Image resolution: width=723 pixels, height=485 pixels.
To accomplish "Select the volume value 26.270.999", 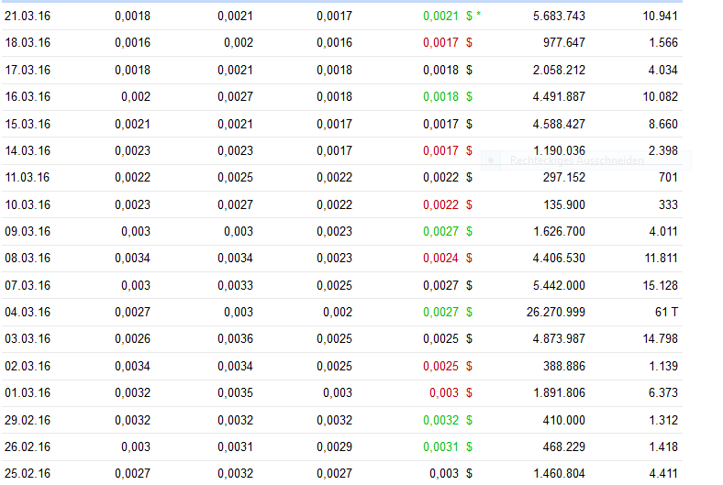I will coord(556,313).
